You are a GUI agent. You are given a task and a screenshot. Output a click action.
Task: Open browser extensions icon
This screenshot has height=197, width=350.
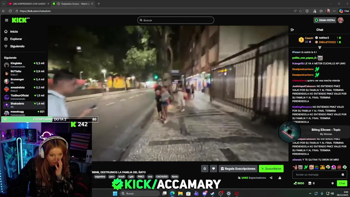pyautogui.click(x=307, y=11)
